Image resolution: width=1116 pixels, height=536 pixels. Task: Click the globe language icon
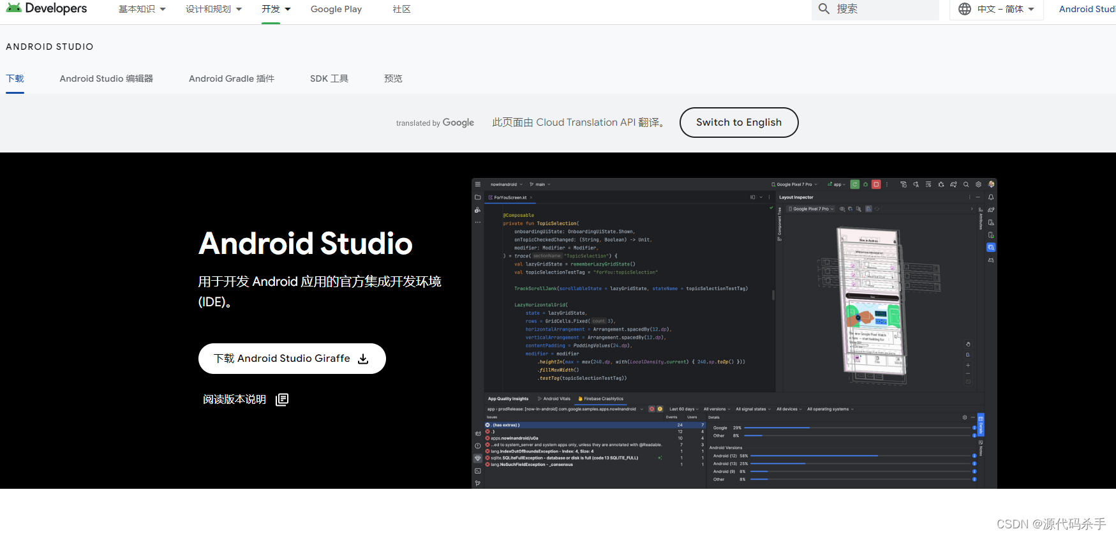coord(965,9)
